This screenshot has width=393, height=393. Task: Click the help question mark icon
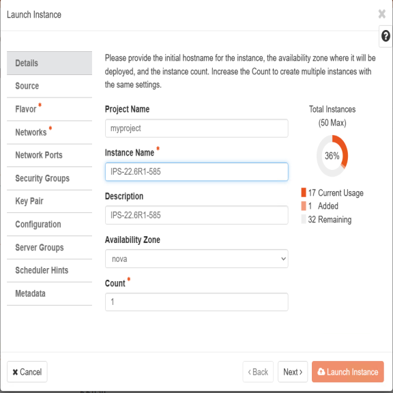coord(385,36)
